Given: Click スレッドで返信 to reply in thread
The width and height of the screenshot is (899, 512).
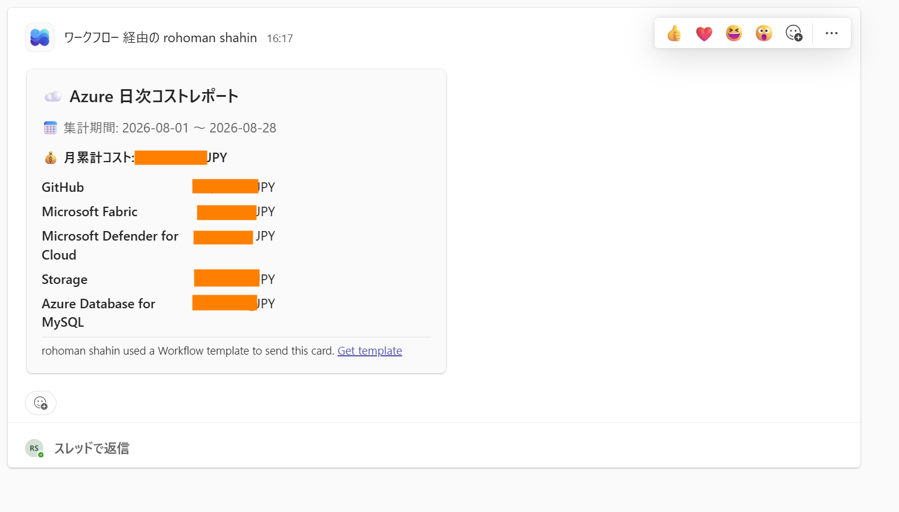Looking at the screenshot, I should coord(92,448).
